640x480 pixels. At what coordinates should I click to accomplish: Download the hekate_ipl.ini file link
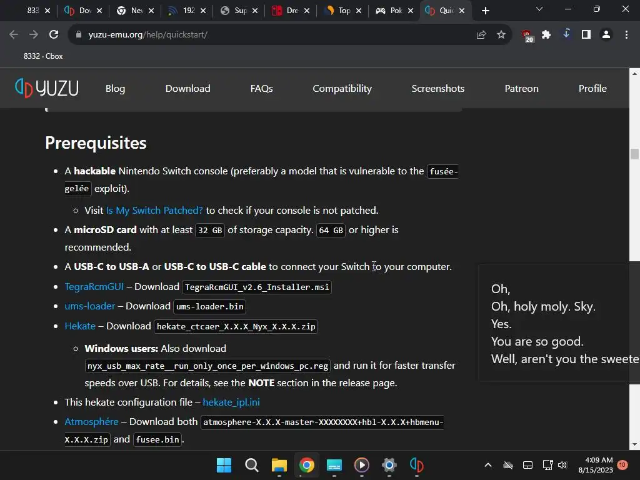pos(231,402)
